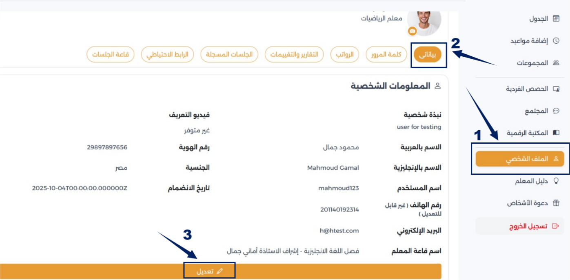570x280 pixels.
Task: Click the screen icon beside الحصص الفردية
Action: [556, 89]
